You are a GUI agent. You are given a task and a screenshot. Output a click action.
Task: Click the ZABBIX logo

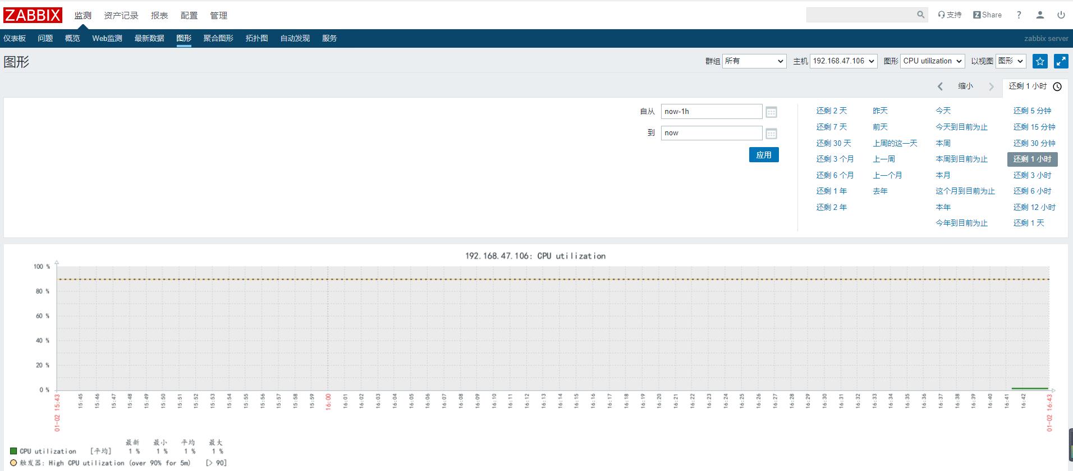click(x=33, y=15)
